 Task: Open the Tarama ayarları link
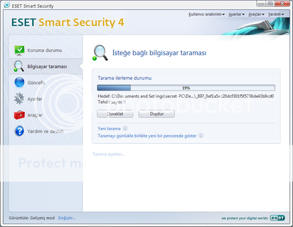[x=108, y=154]
